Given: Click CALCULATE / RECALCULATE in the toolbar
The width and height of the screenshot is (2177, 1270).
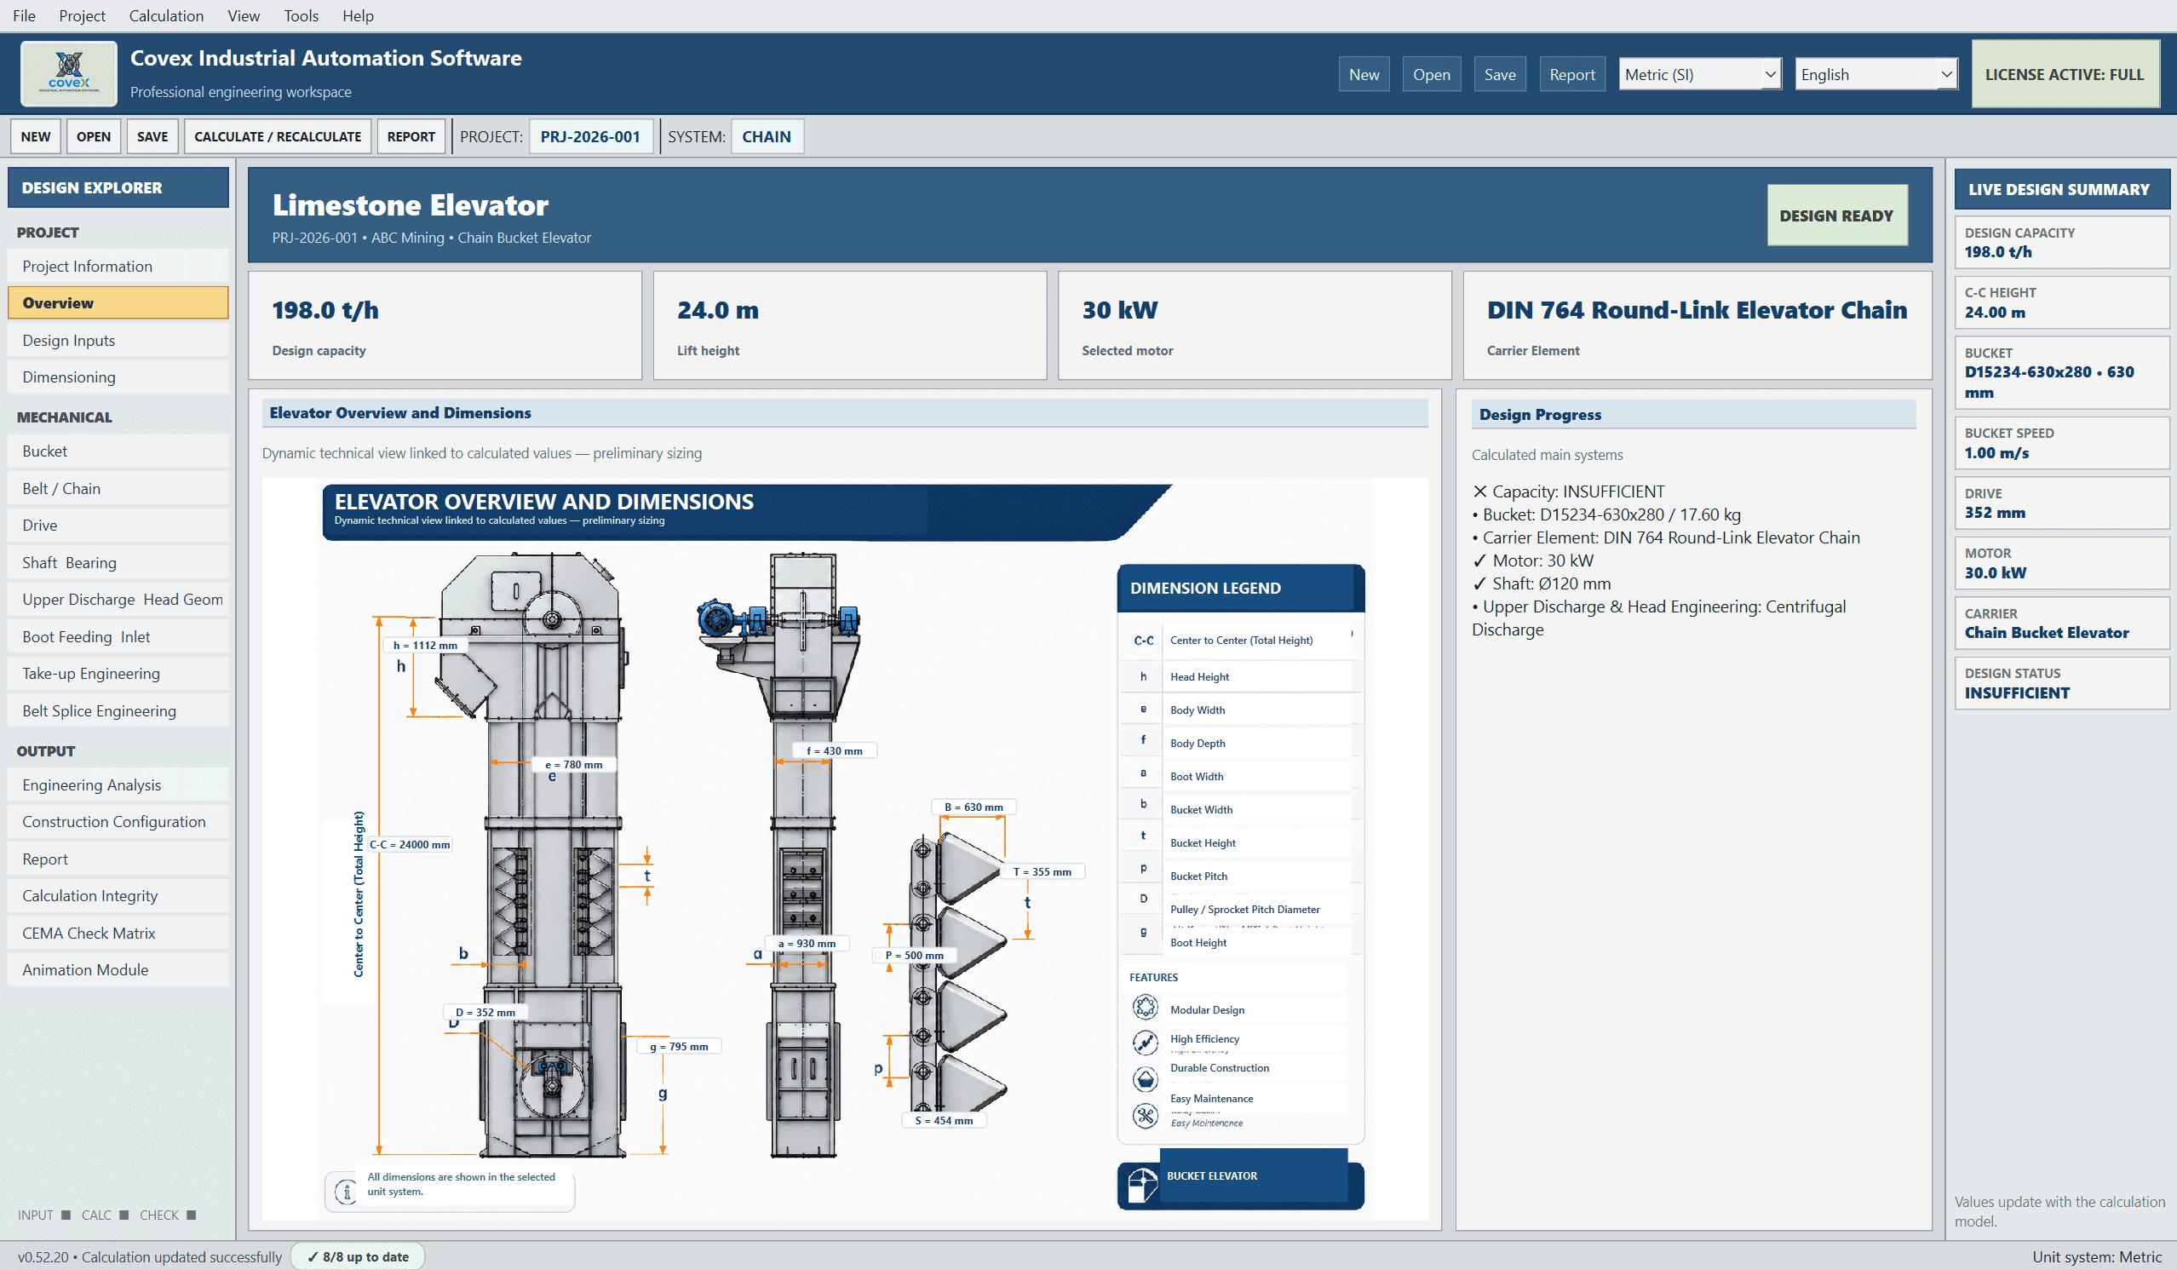Looking at the screenshot, I should [x=278, y=136].
